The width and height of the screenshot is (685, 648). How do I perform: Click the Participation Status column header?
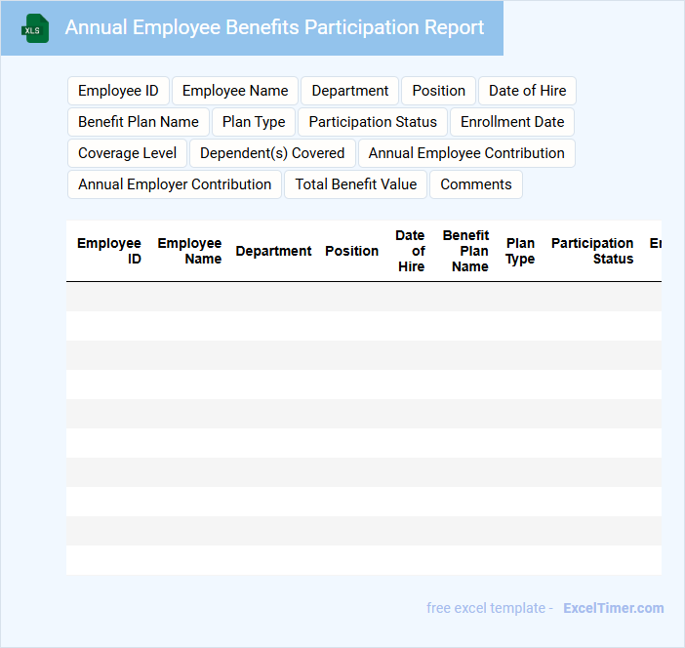592,251
